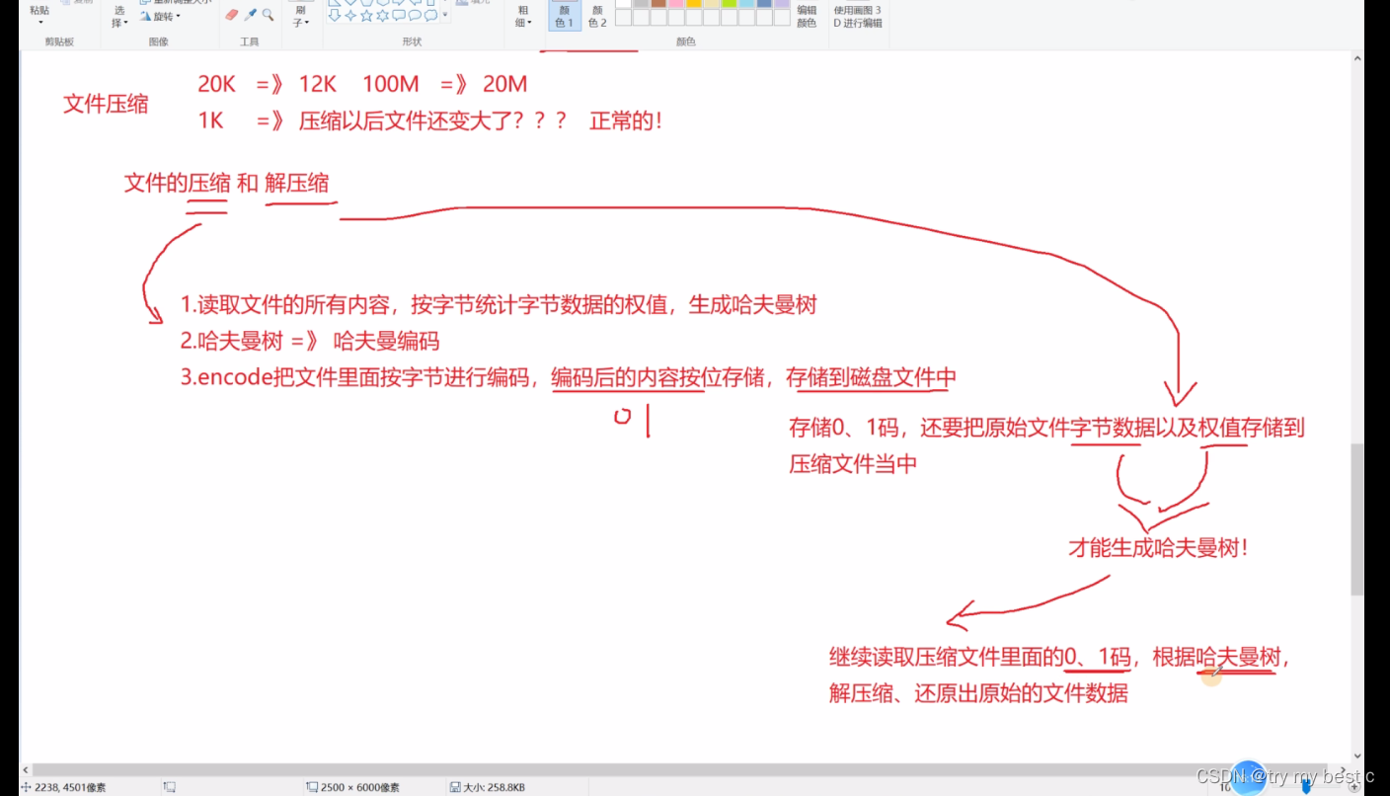Open the 选择 selection dropdown
1390x796 pixels.
(x=119, y=17)
